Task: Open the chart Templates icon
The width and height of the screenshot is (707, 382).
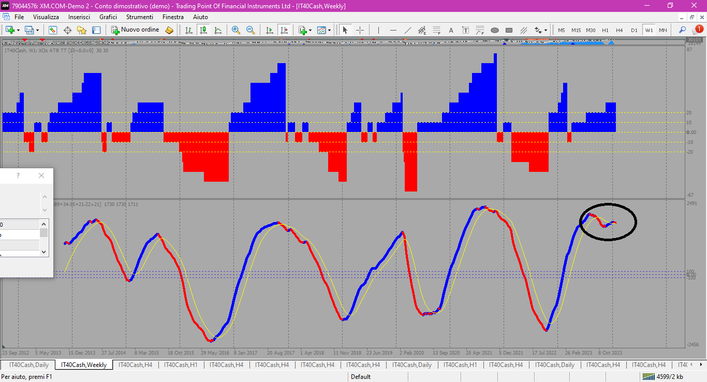Action: tap(321, 30)
